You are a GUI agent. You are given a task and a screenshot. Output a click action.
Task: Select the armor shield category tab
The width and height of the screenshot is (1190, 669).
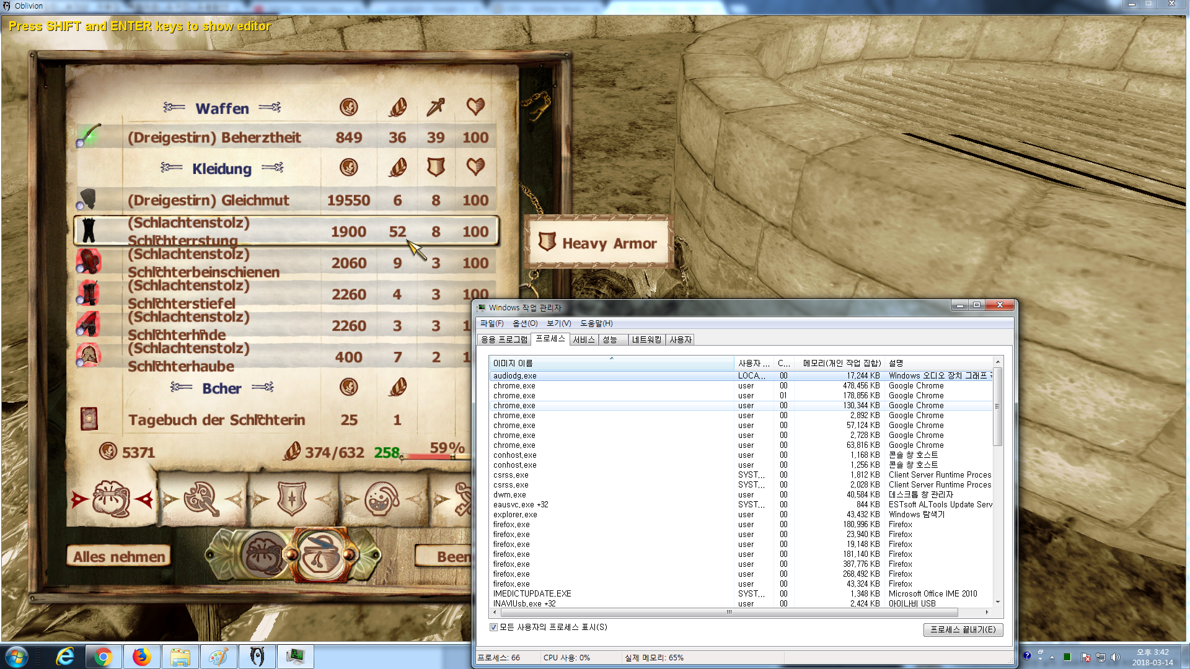[292, 499]
